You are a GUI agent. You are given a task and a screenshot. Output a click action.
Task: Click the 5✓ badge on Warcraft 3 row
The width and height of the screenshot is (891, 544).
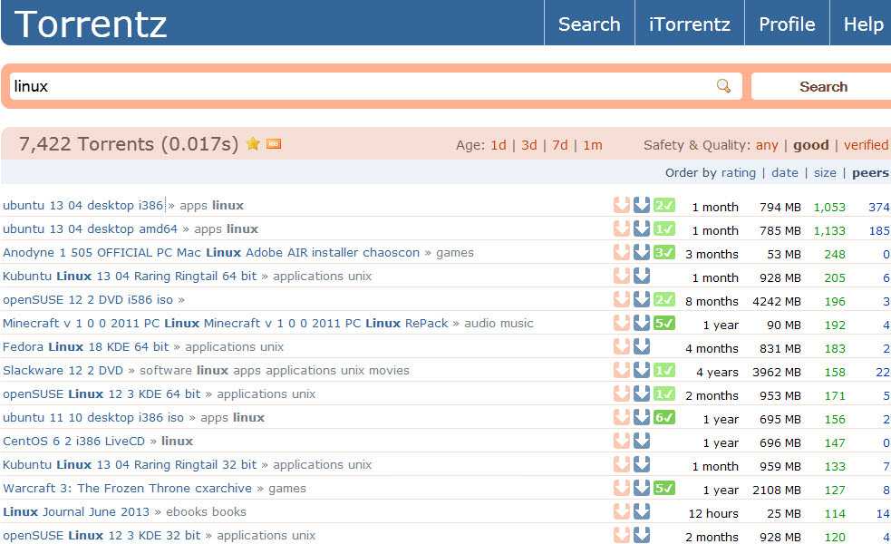pos(663,489)
